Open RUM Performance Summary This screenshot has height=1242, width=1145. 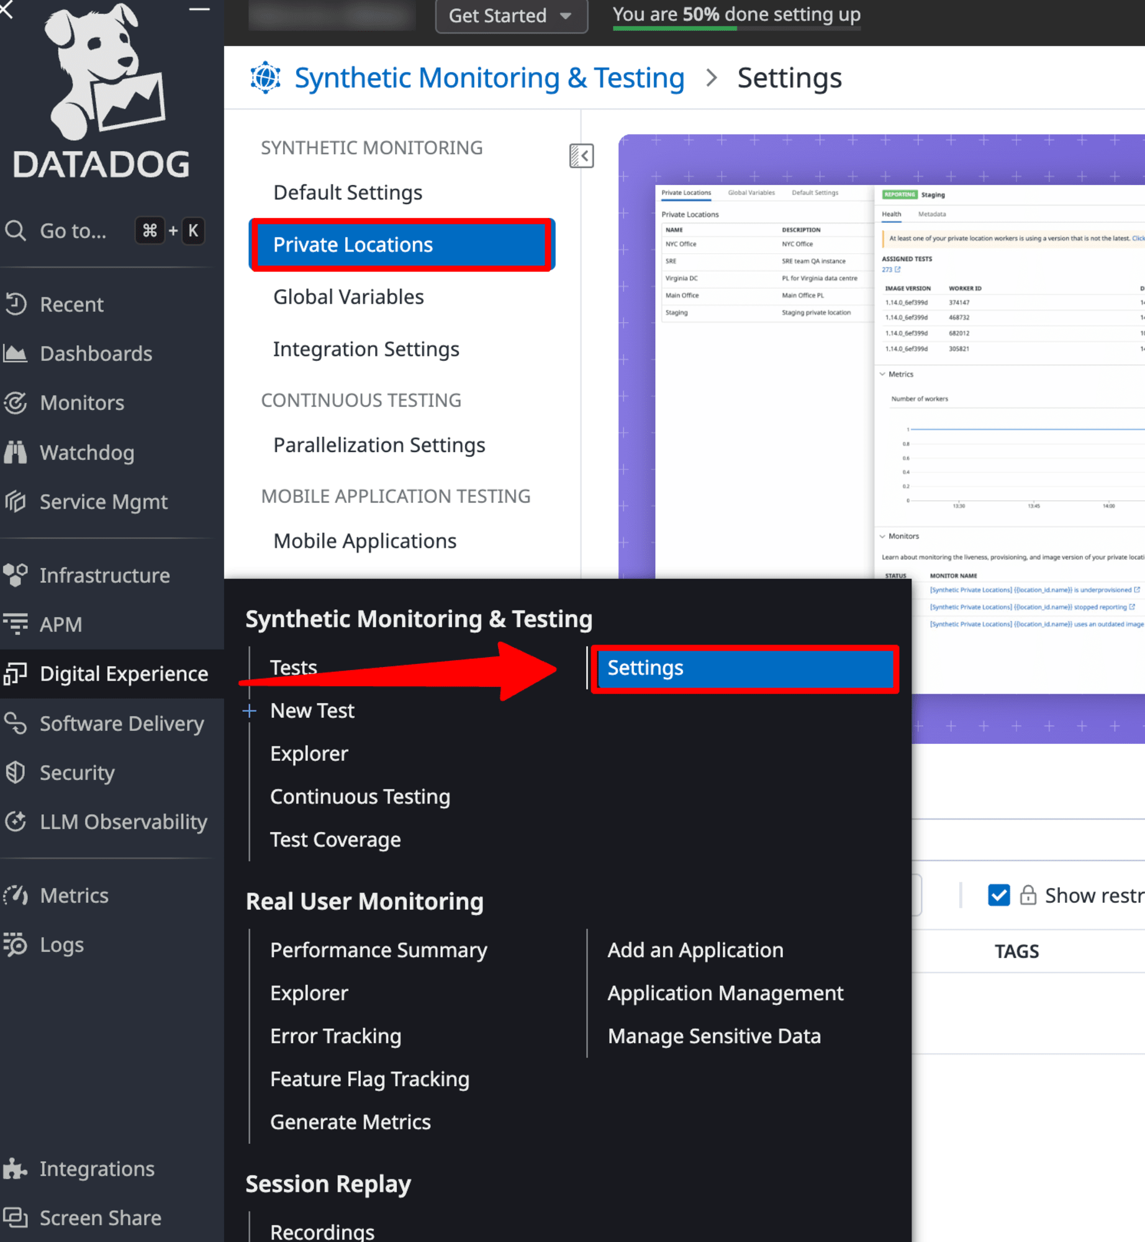379,950
